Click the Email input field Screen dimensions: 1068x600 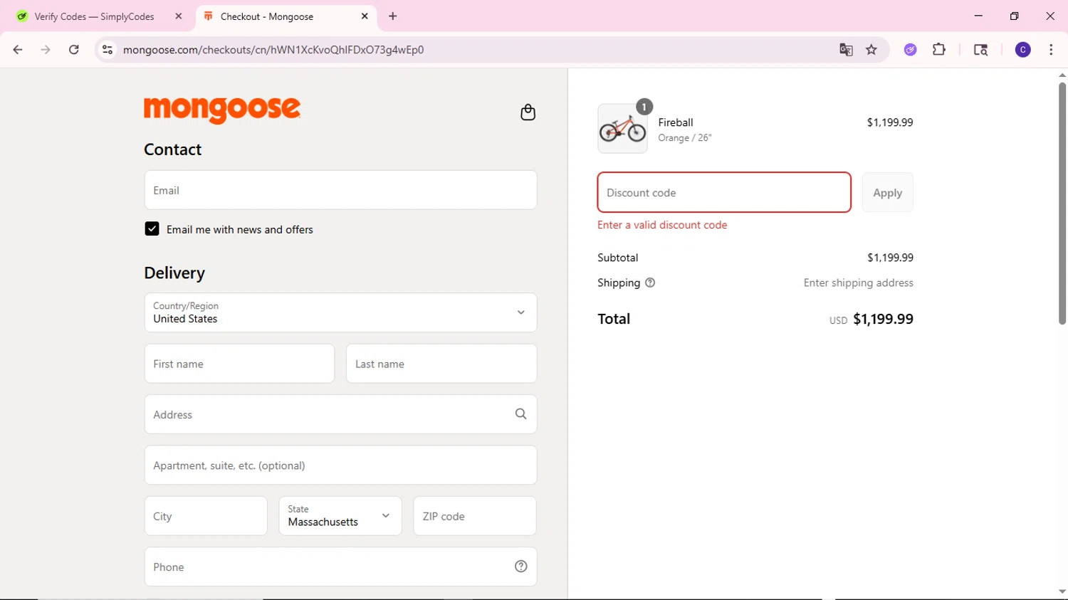[x=340, y=190]
